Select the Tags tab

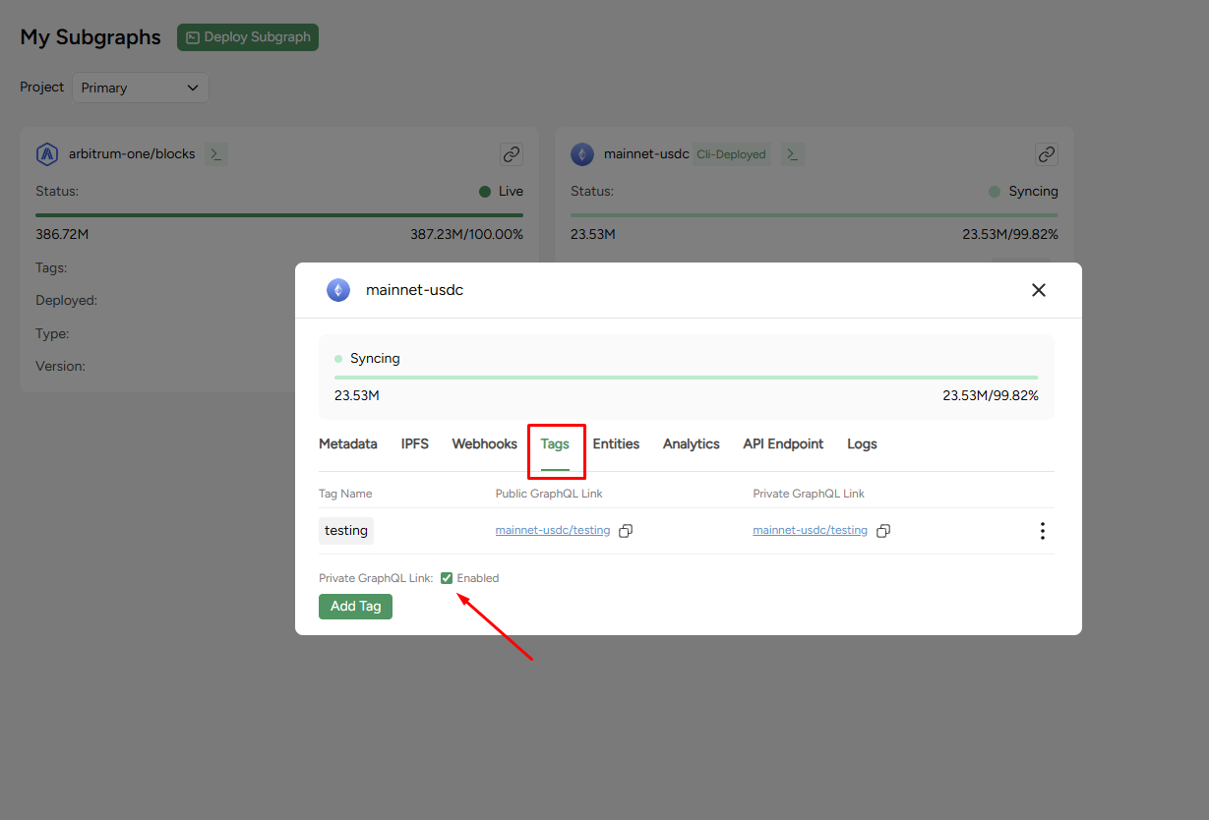(555, 444)
